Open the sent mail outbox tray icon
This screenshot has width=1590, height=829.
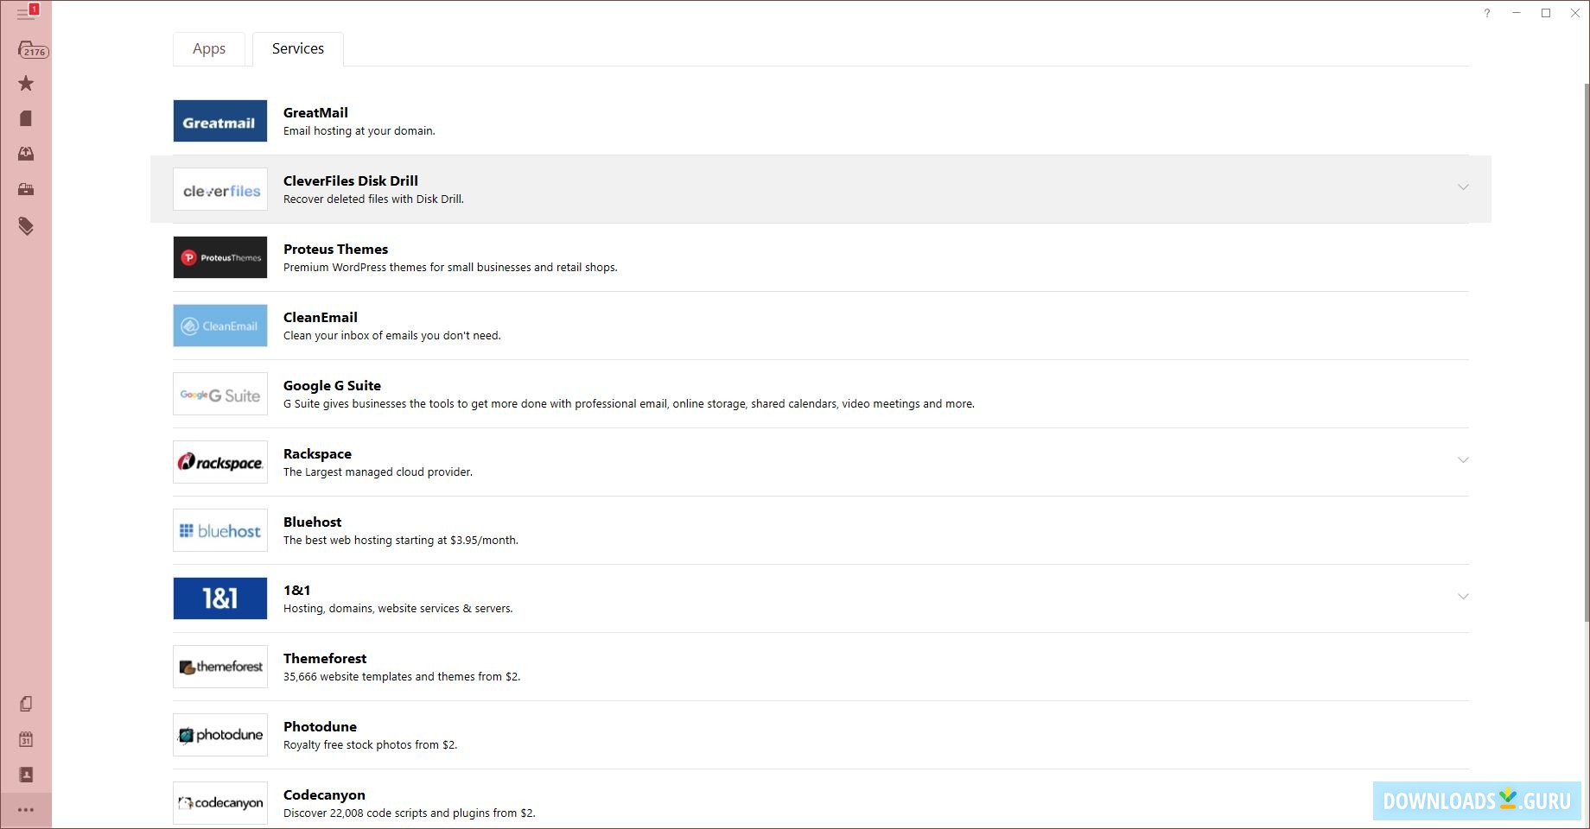tap(26, 154)
